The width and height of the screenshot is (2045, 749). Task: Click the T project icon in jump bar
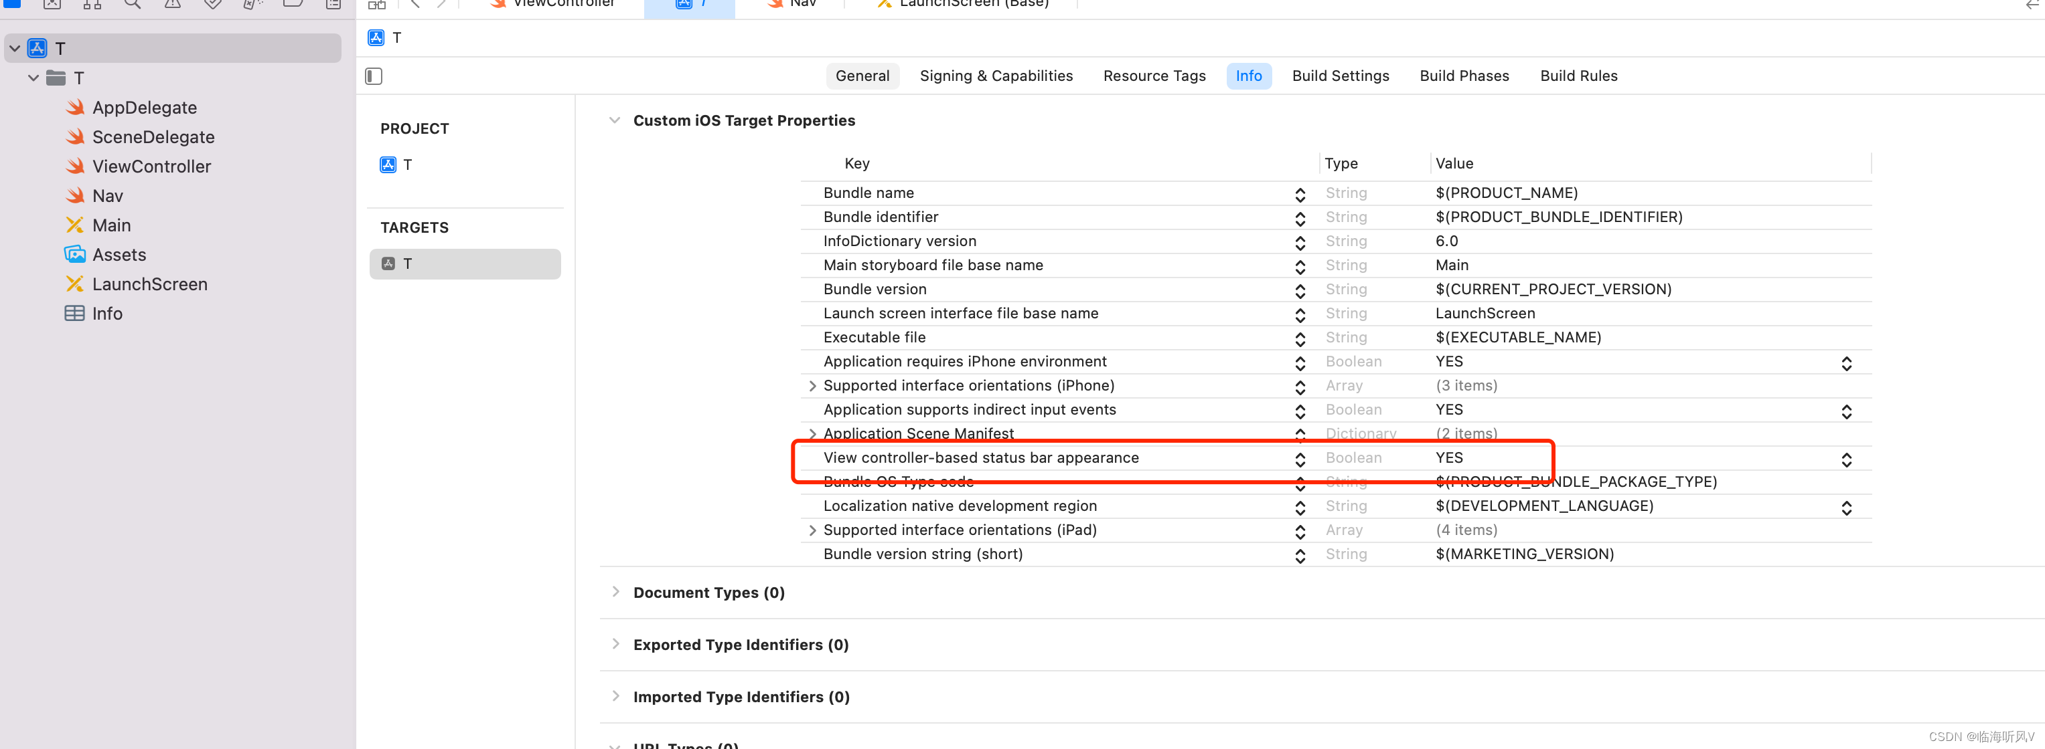376,38
